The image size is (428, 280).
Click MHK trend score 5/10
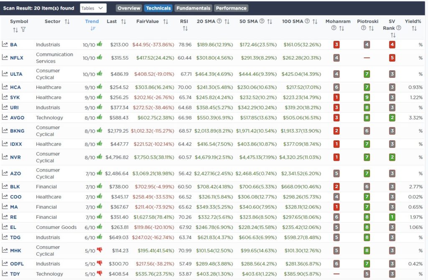(x=90, y=251)
